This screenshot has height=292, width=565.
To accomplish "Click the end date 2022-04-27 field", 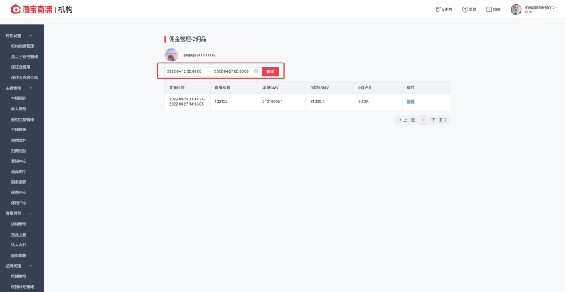I will pyautogui.click(x=231, y=71).
